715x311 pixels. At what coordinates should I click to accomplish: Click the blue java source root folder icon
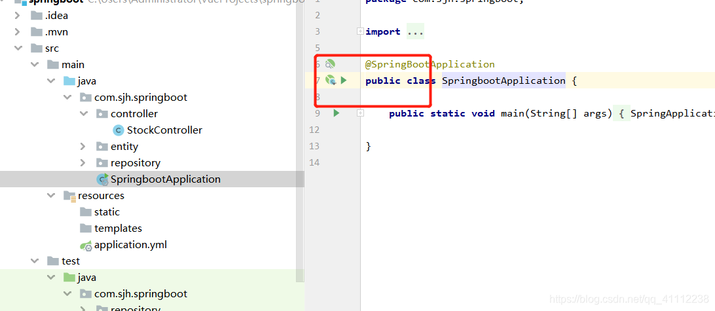click(x=69, y=81)
